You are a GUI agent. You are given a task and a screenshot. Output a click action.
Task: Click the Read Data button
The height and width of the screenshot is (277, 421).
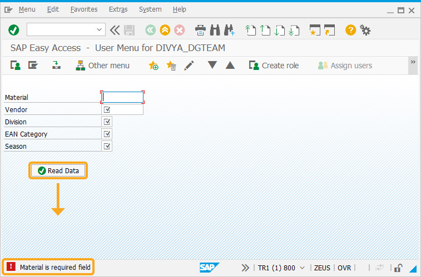coord(58,170)
